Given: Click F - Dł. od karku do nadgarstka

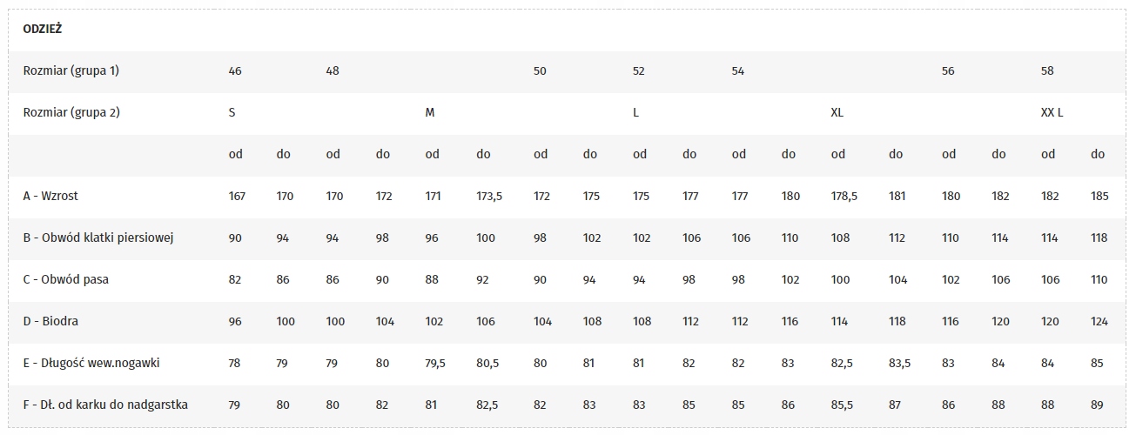Looking at the screenshot, I should (x=105, y=405).
